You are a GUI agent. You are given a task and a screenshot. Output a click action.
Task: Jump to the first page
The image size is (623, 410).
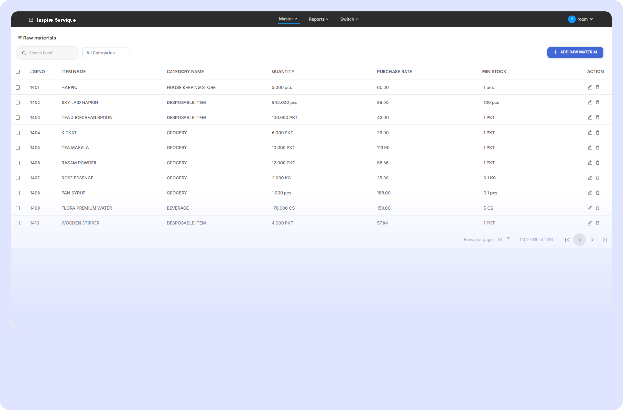tap(567, 240)
